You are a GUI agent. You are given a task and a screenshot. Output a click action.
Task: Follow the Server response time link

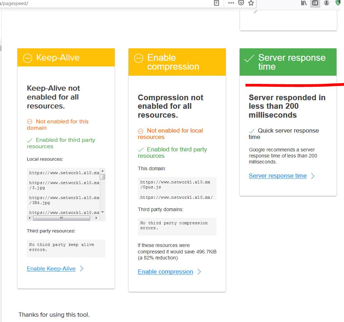(277, 176)
